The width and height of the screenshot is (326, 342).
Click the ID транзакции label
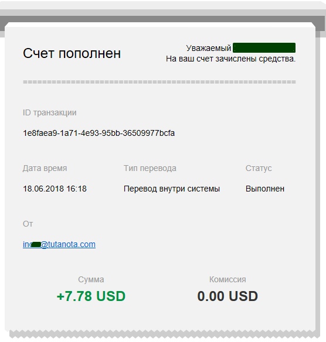point(50,113)
